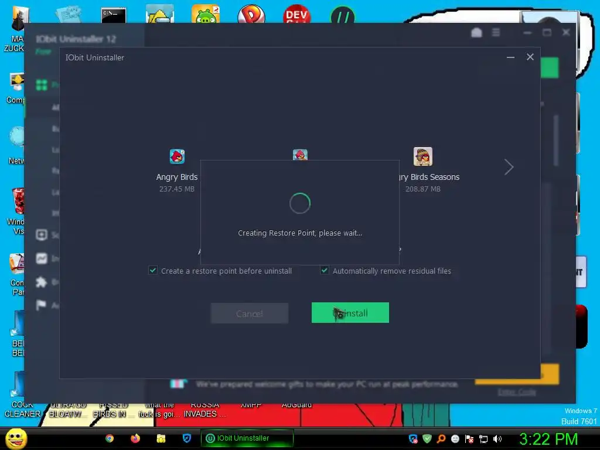Minimize the IObit Uninstaller dialog
The width and height of the screenshot is (600, 450).
tap(510, 57)
